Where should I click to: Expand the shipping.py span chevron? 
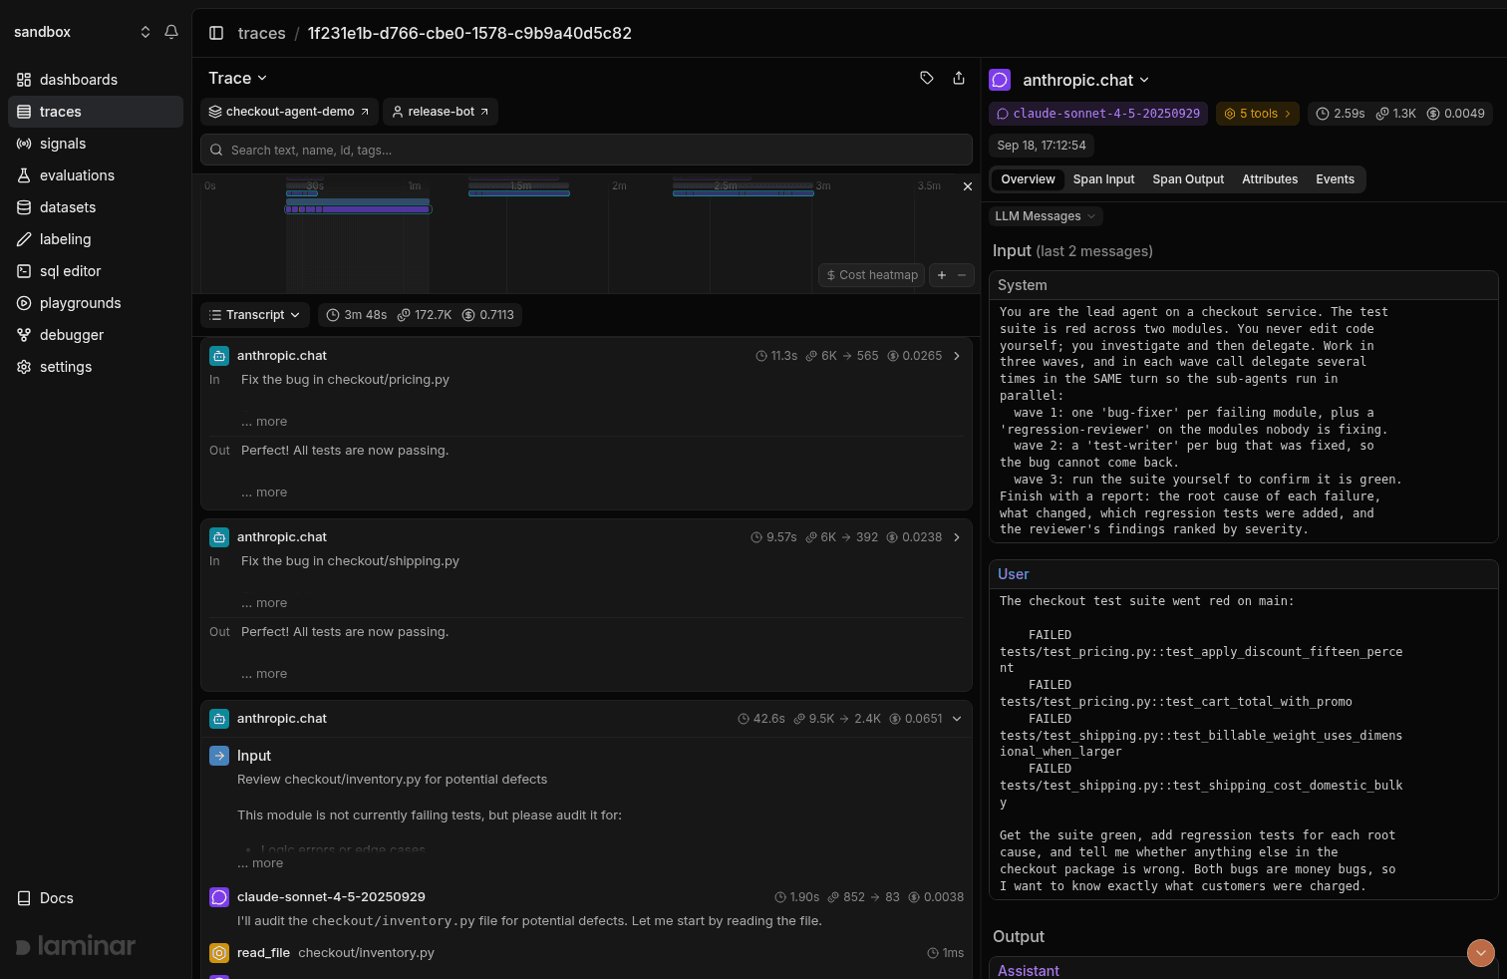pyautogui.click(x=957, y=537)
